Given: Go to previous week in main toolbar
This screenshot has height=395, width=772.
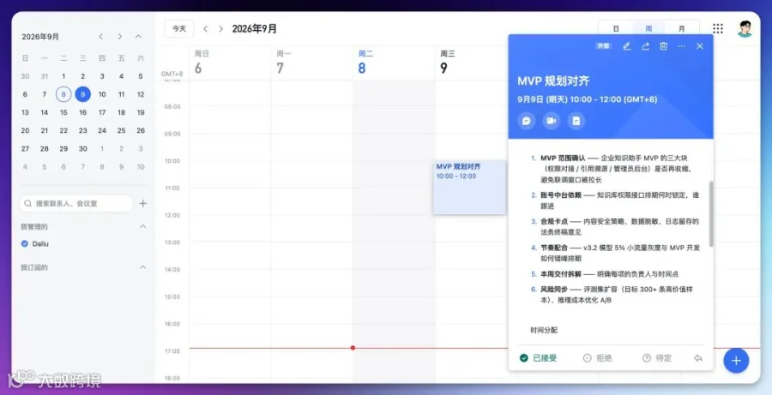Looking at the screenshot, I should coord(205,29).
